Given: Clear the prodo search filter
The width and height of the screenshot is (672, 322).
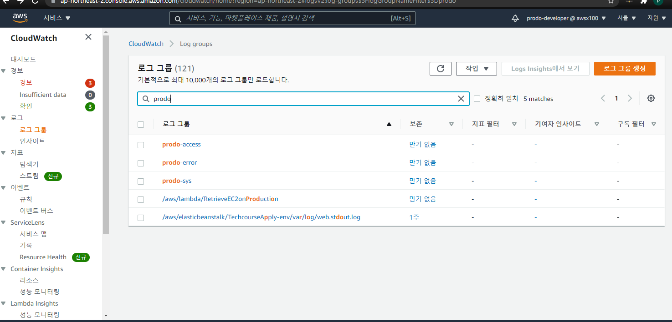Looking at the screenshot, I should click(461, 99).
